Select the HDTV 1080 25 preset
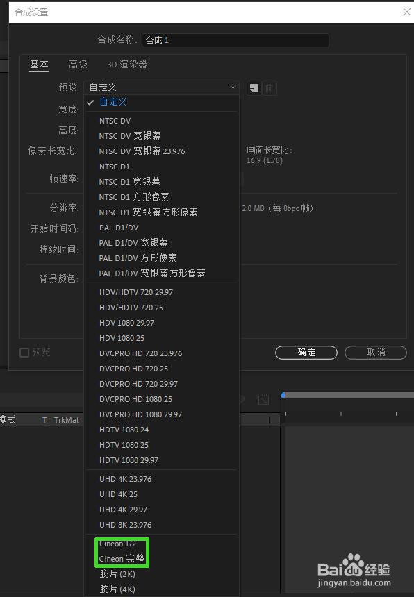414x597 pixels. point(162,445)
